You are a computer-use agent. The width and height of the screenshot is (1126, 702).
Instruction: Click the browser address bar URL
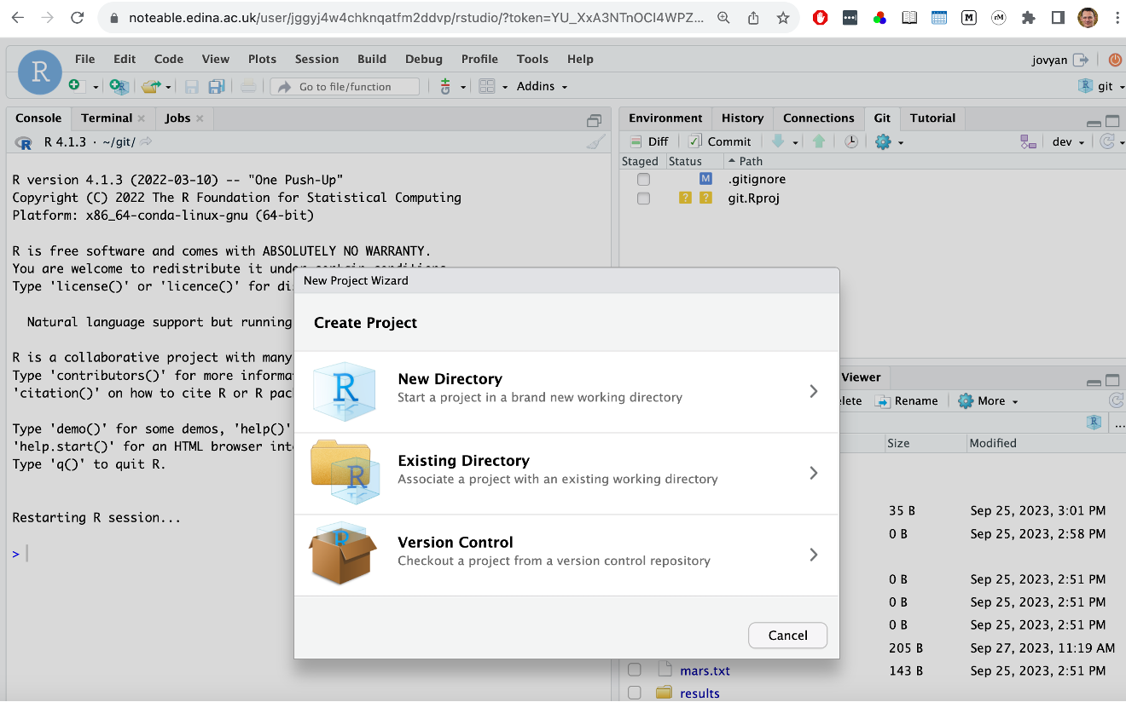click(416, 18)
